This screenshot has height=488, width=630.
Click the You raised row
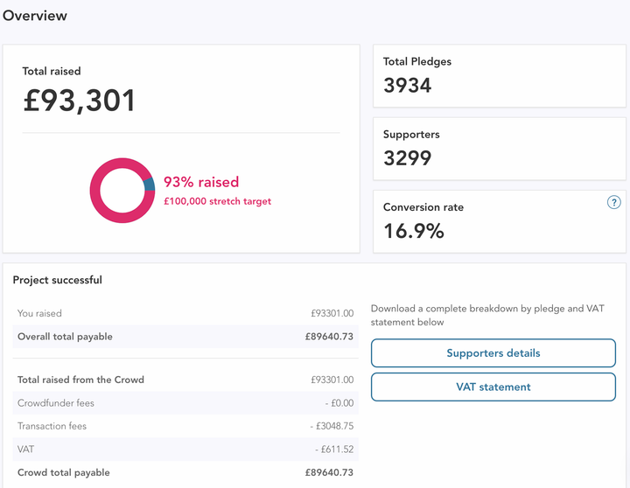point(185,313)
